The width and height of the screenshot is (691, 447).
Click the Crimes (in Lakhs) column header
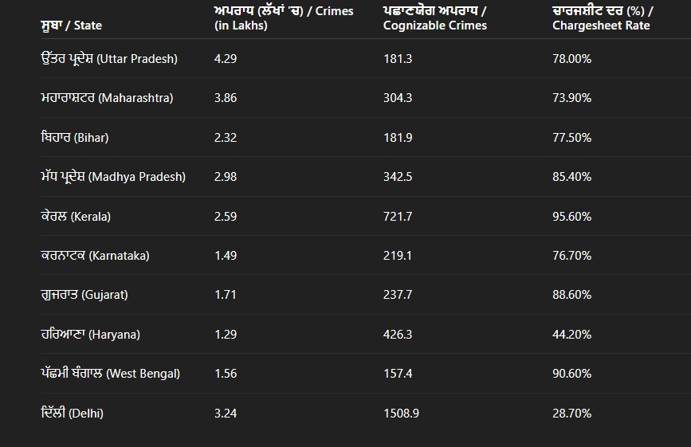[284, 18]
